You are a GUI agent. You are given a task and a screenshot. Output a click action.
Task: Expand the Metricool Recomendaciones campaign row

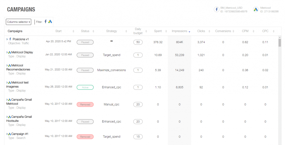(x=7, y=65)
